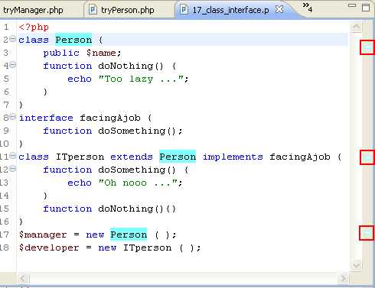Image resolution: width=375 pixels, height=288 pixels.
Task: Click the horizontal scrollbar left arrow
Action: click(22, 278)
